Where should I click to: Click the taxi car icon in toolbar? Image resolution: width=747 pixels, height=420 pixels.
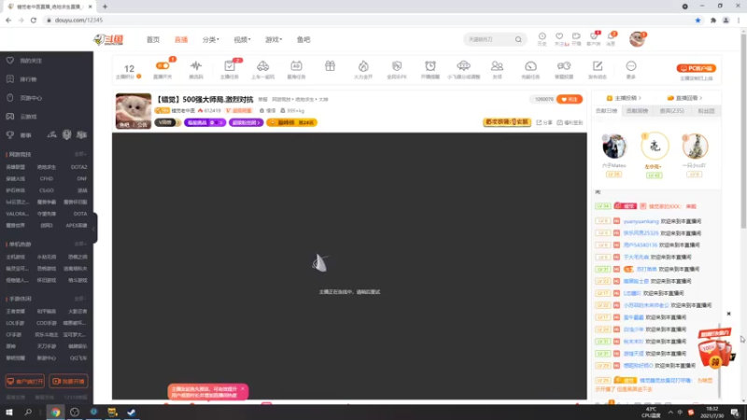pyautogui.click(x=263, y=66)
